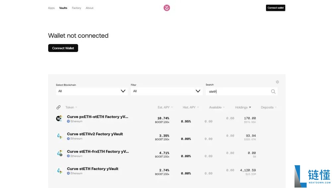Click the Curve stETH Factory vault icon

tap(59, 171)
